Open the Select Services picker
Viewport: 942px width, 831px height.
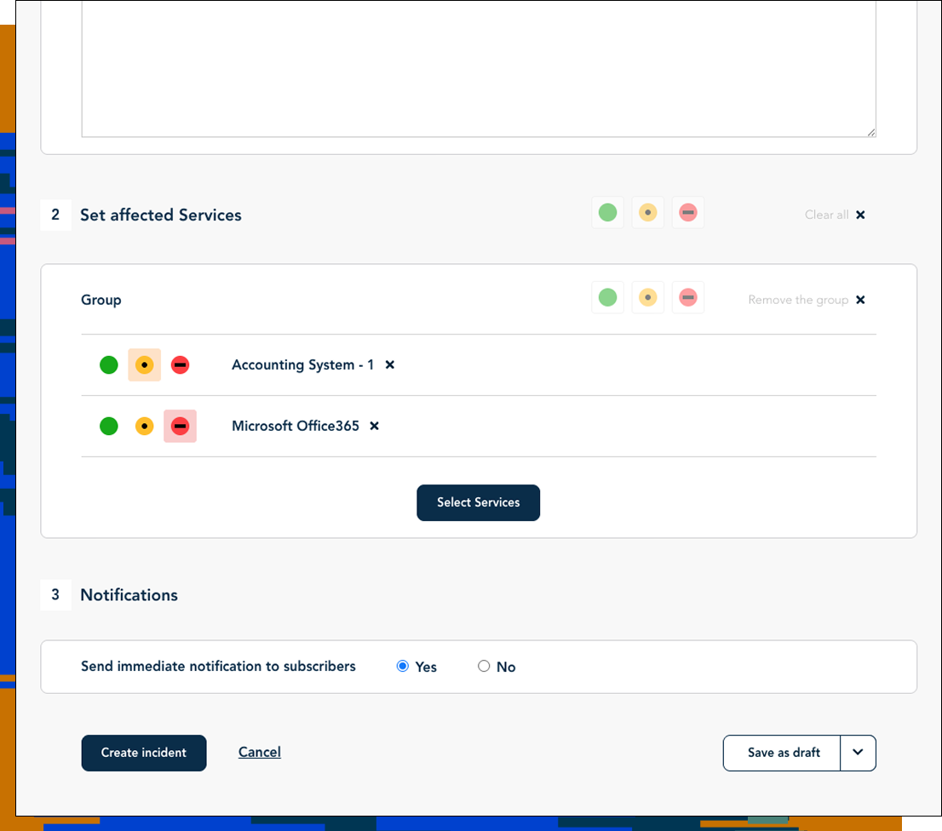(x=478, y=502)
